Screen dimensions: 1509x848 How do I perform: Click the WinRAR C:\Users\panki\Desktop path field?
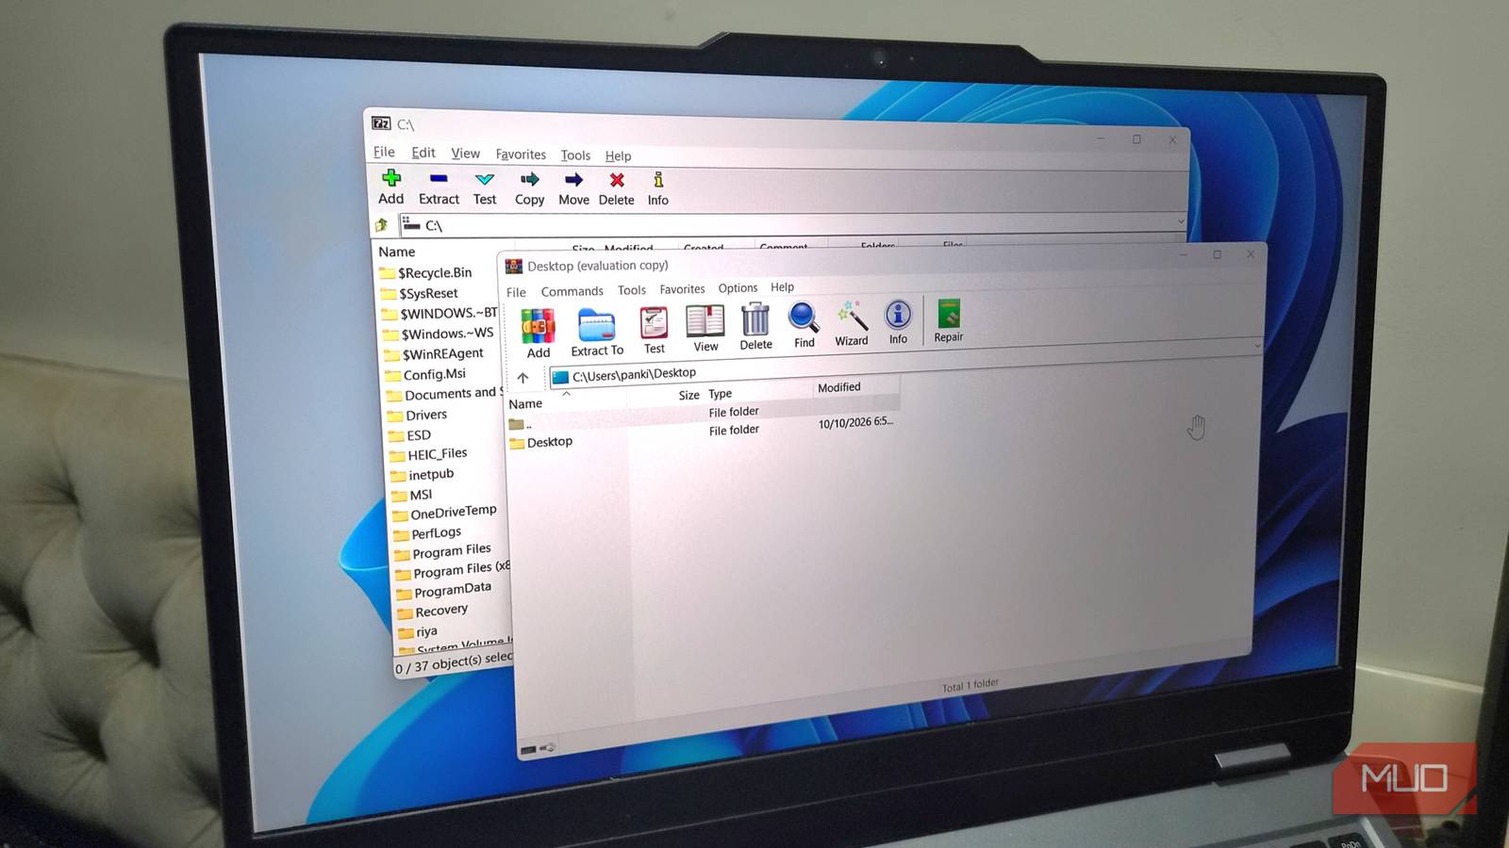click(904, 362)
